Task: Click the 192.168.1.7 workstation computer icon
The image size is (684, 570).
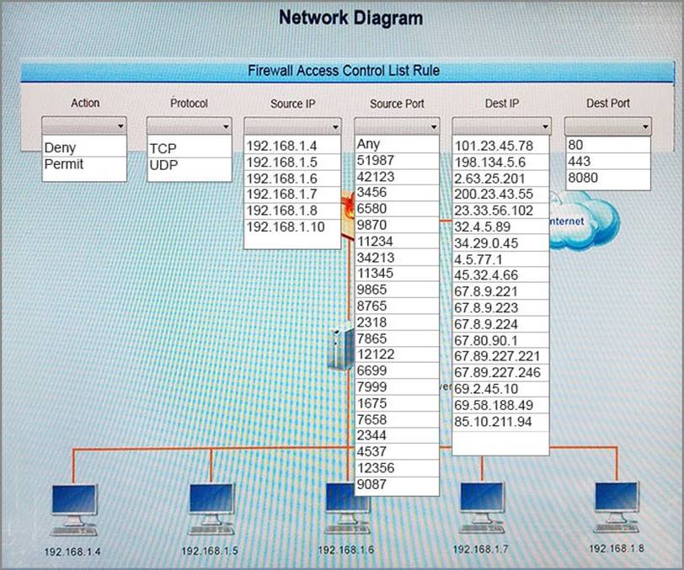Action: pos(482,508)
